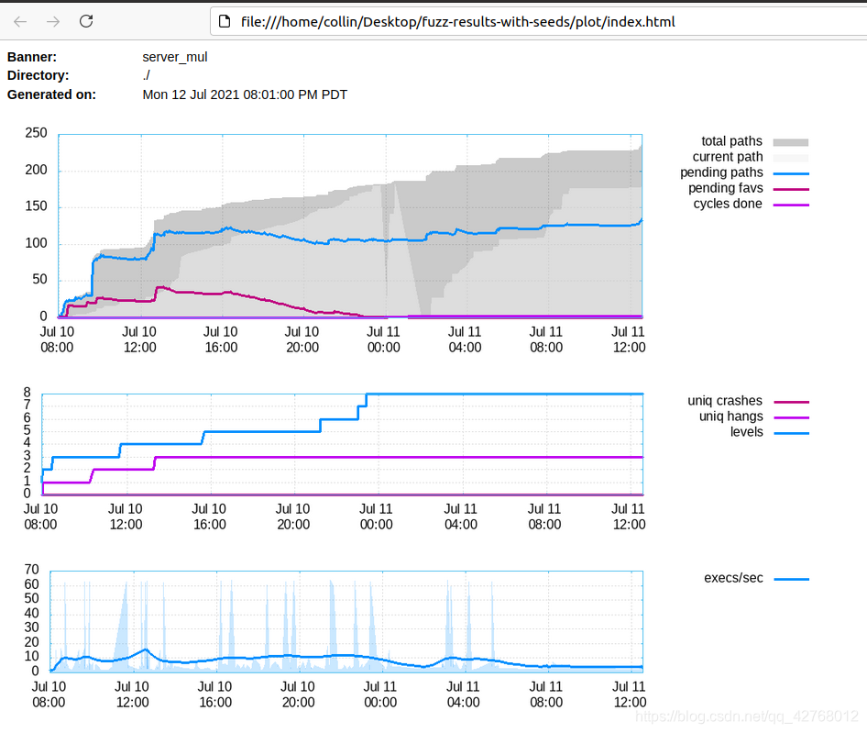867x733 pixels.
Task: Click the page document icon in address bar
Action: point(224,22)
